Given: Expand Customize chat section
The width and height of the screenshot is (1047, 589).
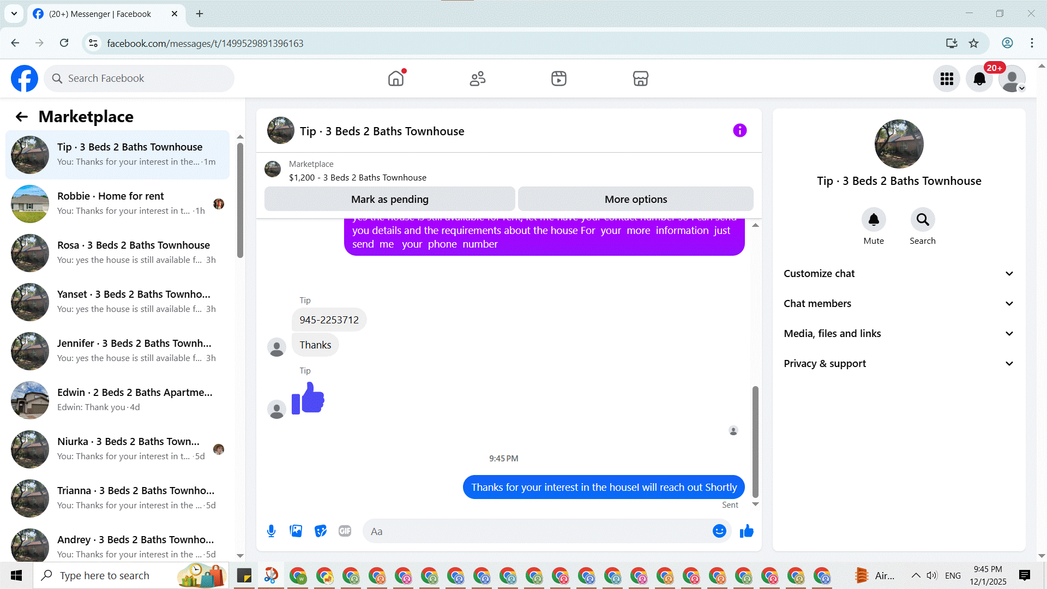Looking at the screenshot, I should (x=899, y=274).
